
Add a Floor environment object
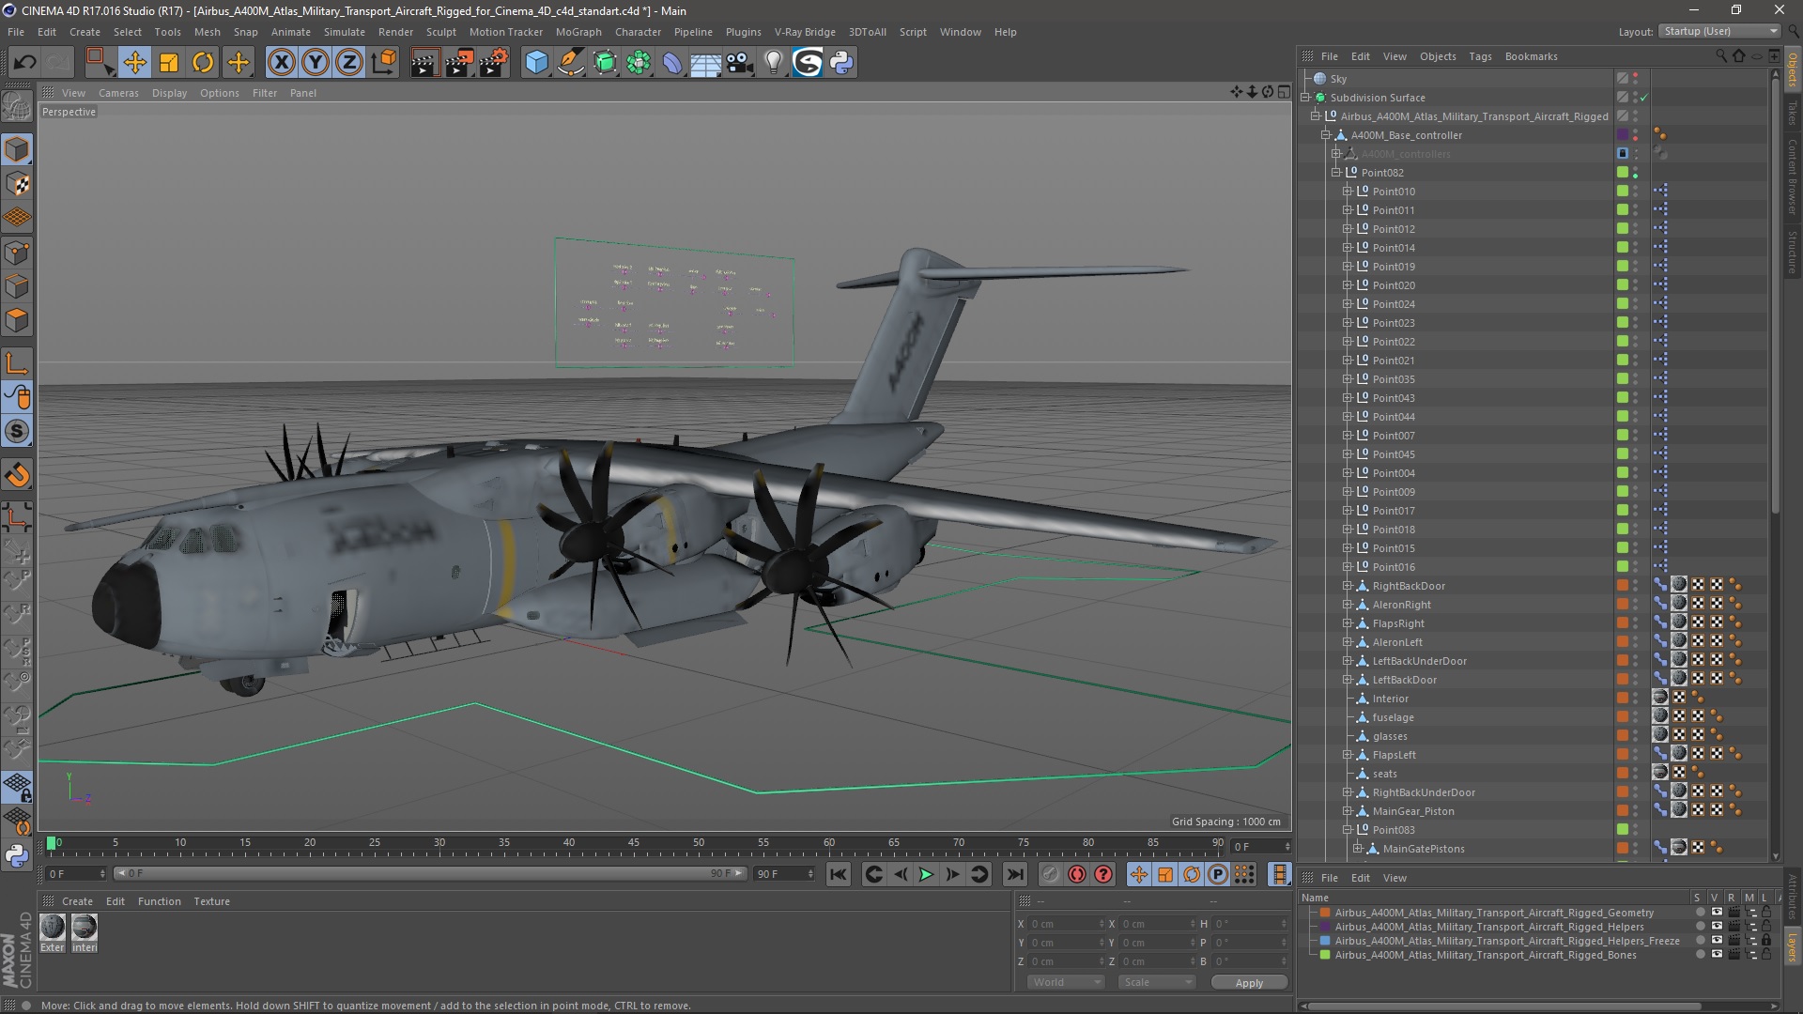point(706,63)
